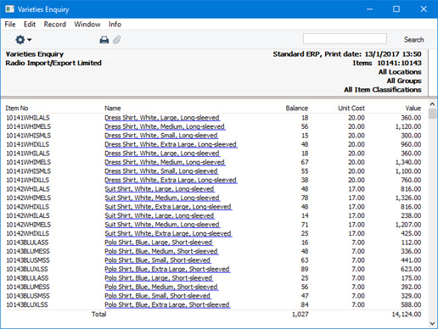438x329 pixels.
Task: Open Polo Shirt Blue Small link with balance 63
Action: [158, 260]
